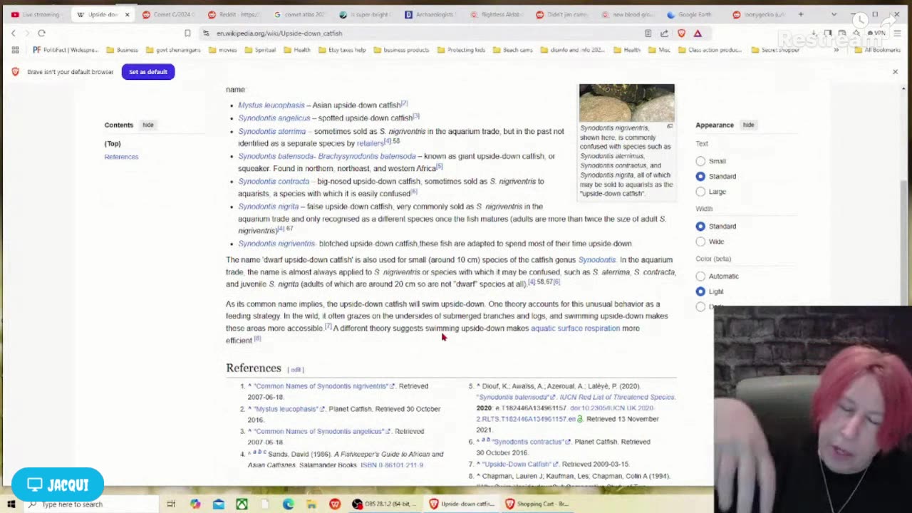Viewport: 912px width, 513px height.
Task: Close the Upside-down catfish tab
Action: pyautogui.click(x=128, y=14)
